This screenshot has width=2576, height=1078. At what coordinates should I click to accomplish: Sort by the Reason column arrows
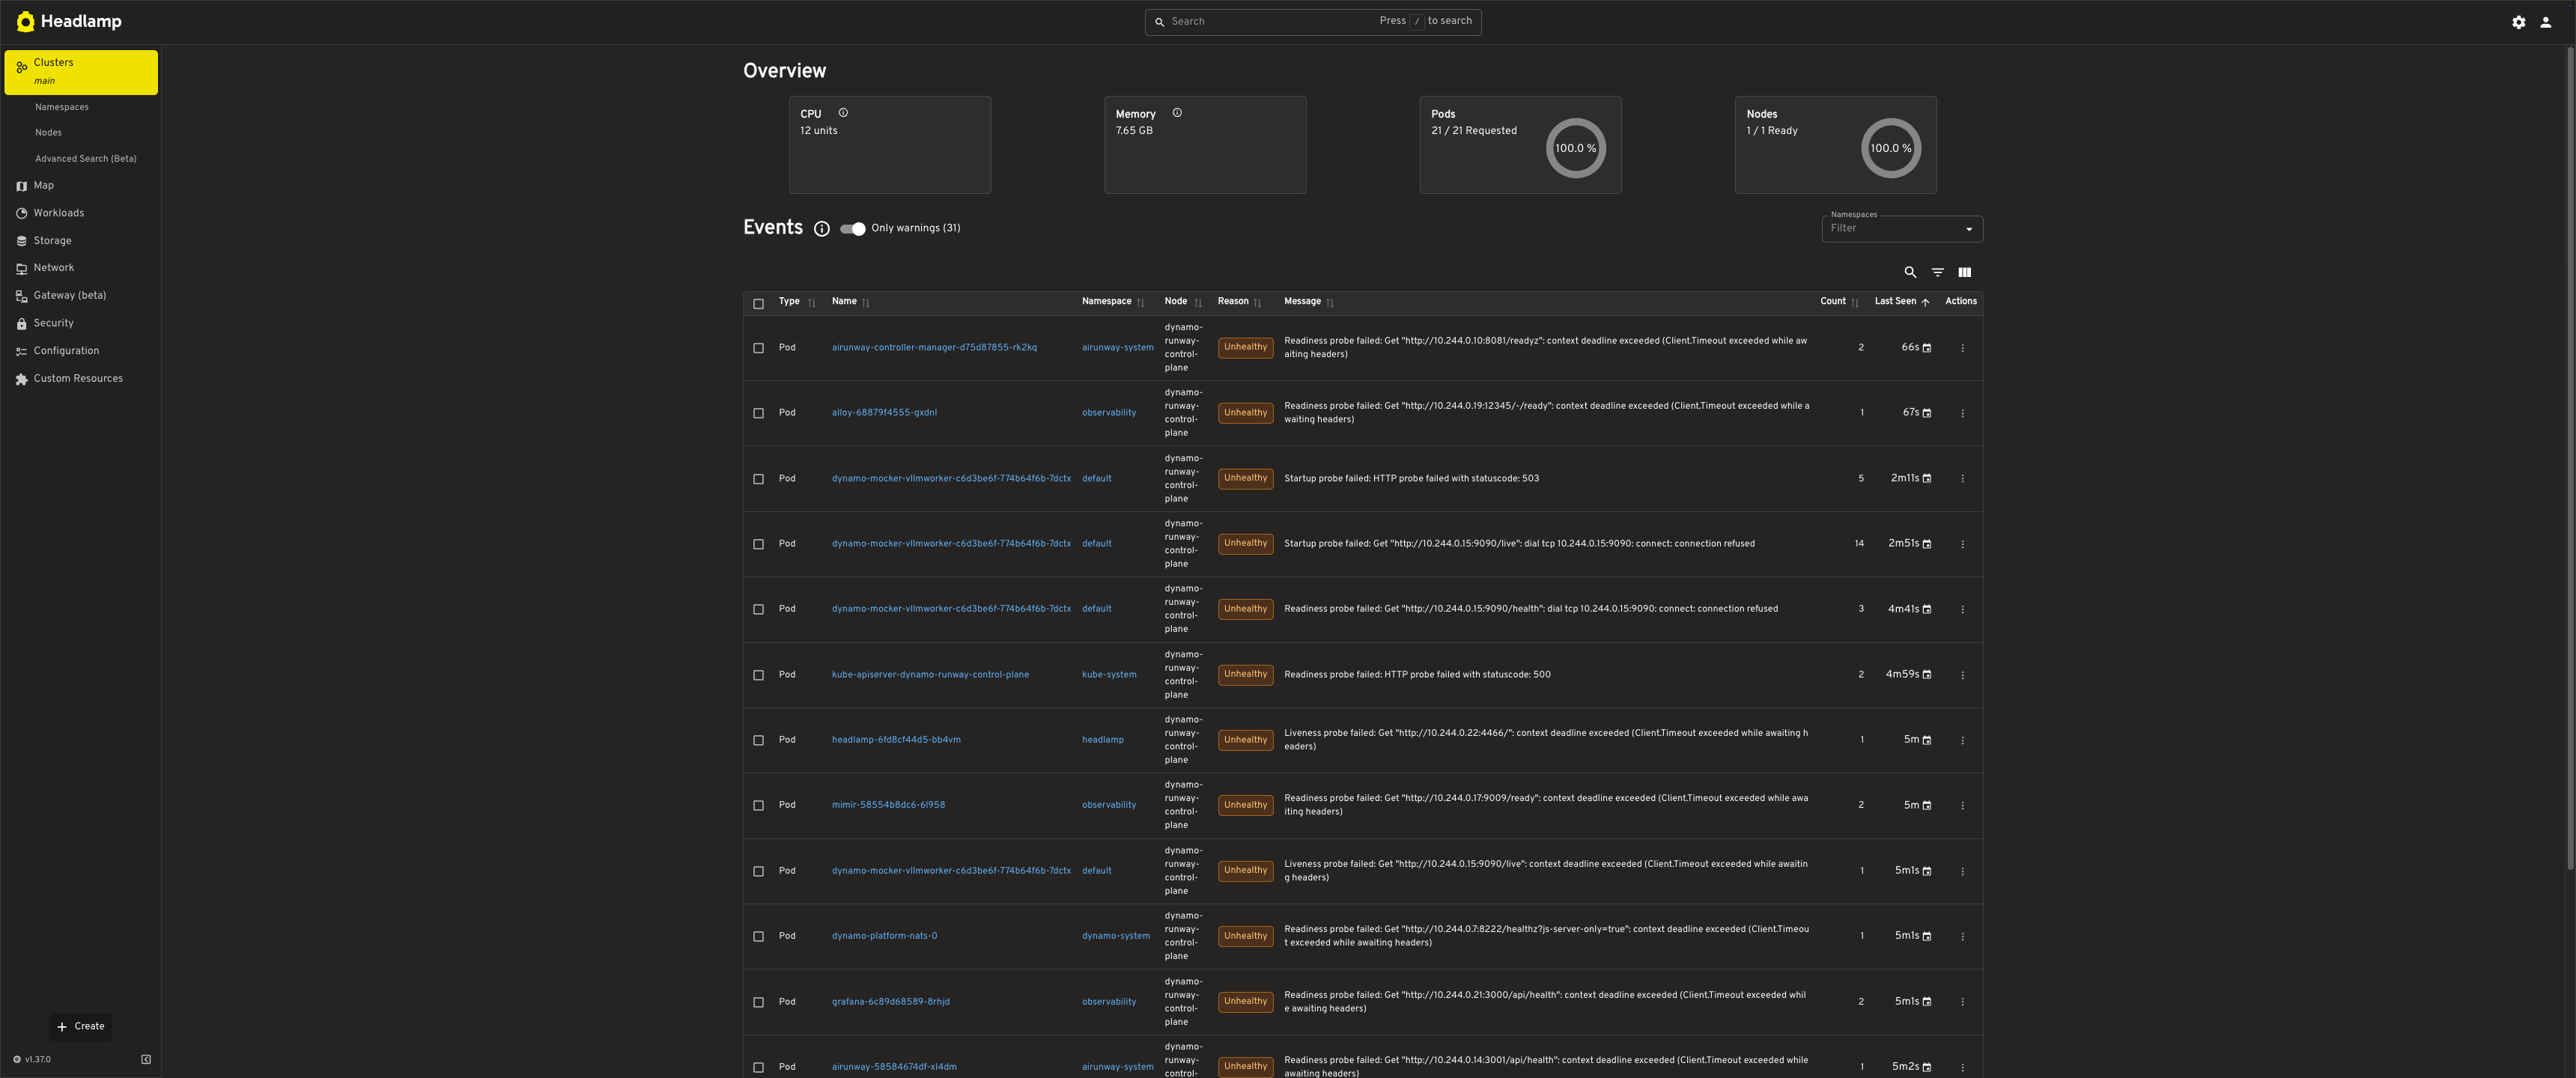point(1257,303)
